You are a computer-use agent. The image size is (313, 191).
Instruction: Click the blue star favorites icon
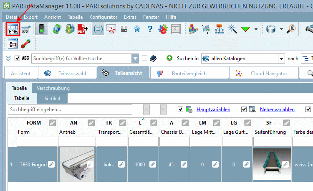click(137, 29)
